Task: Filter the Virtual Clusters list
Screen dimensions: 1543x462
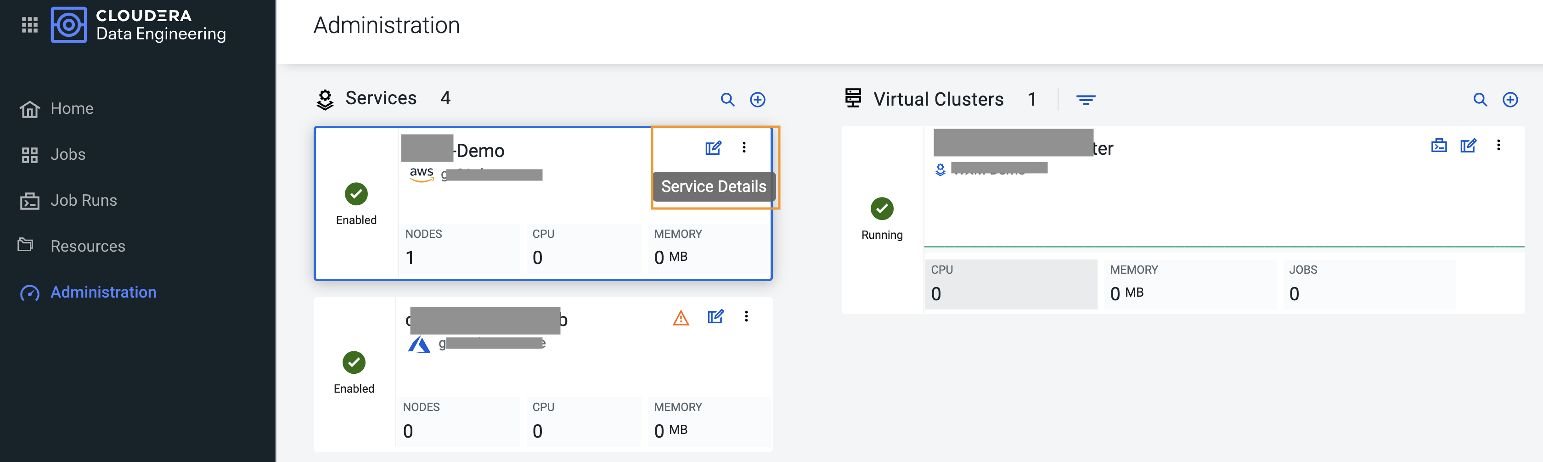Action: [x=1085, y=100]
